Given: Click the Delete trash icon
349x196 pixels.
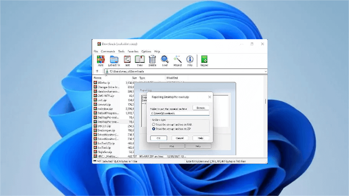Looking at the screenshot, I should click(152, 60).
